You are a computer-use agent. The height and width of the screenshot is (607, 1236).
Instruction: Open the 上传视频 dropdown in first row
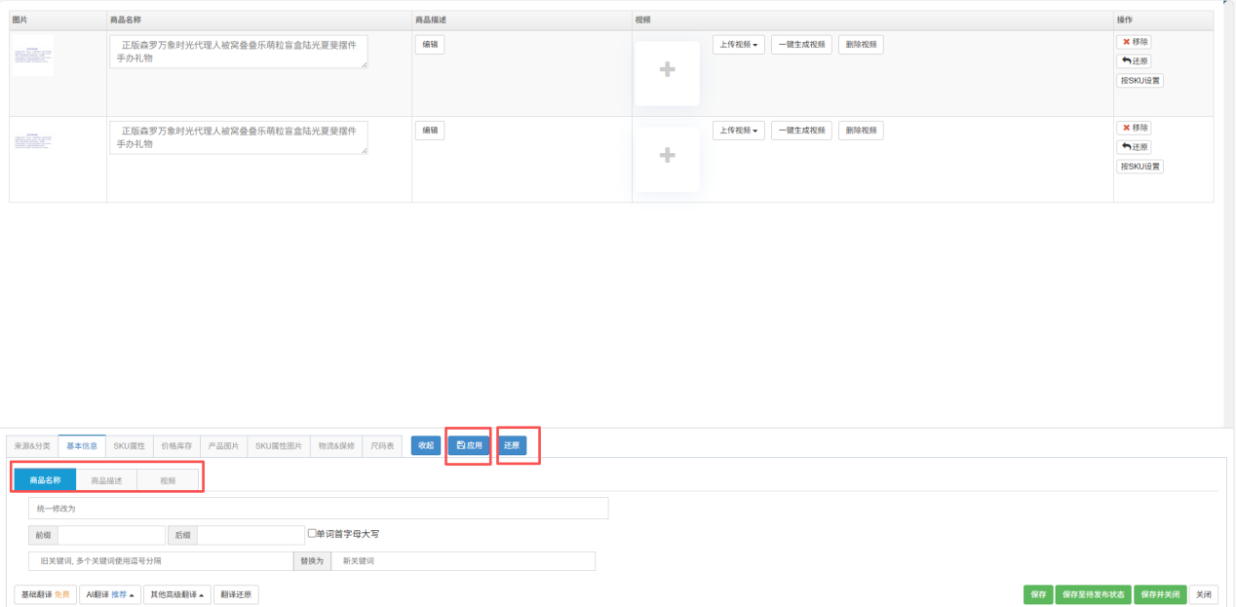coord(738,45)
